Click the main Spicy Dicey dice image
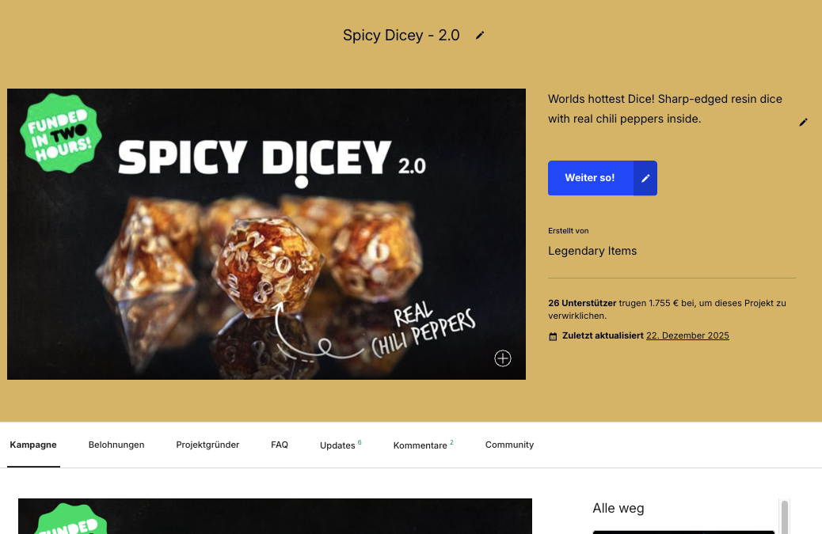 click(x=266, y=234)
